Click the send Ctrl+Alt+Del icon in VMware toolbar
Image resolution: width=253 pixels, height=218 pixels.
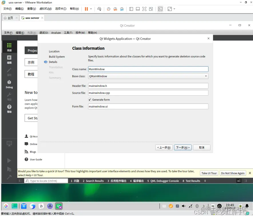click(99, 9)
